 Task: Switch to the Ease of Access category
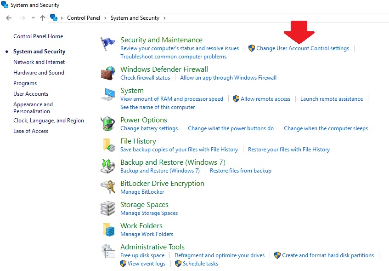pos(31,131)
